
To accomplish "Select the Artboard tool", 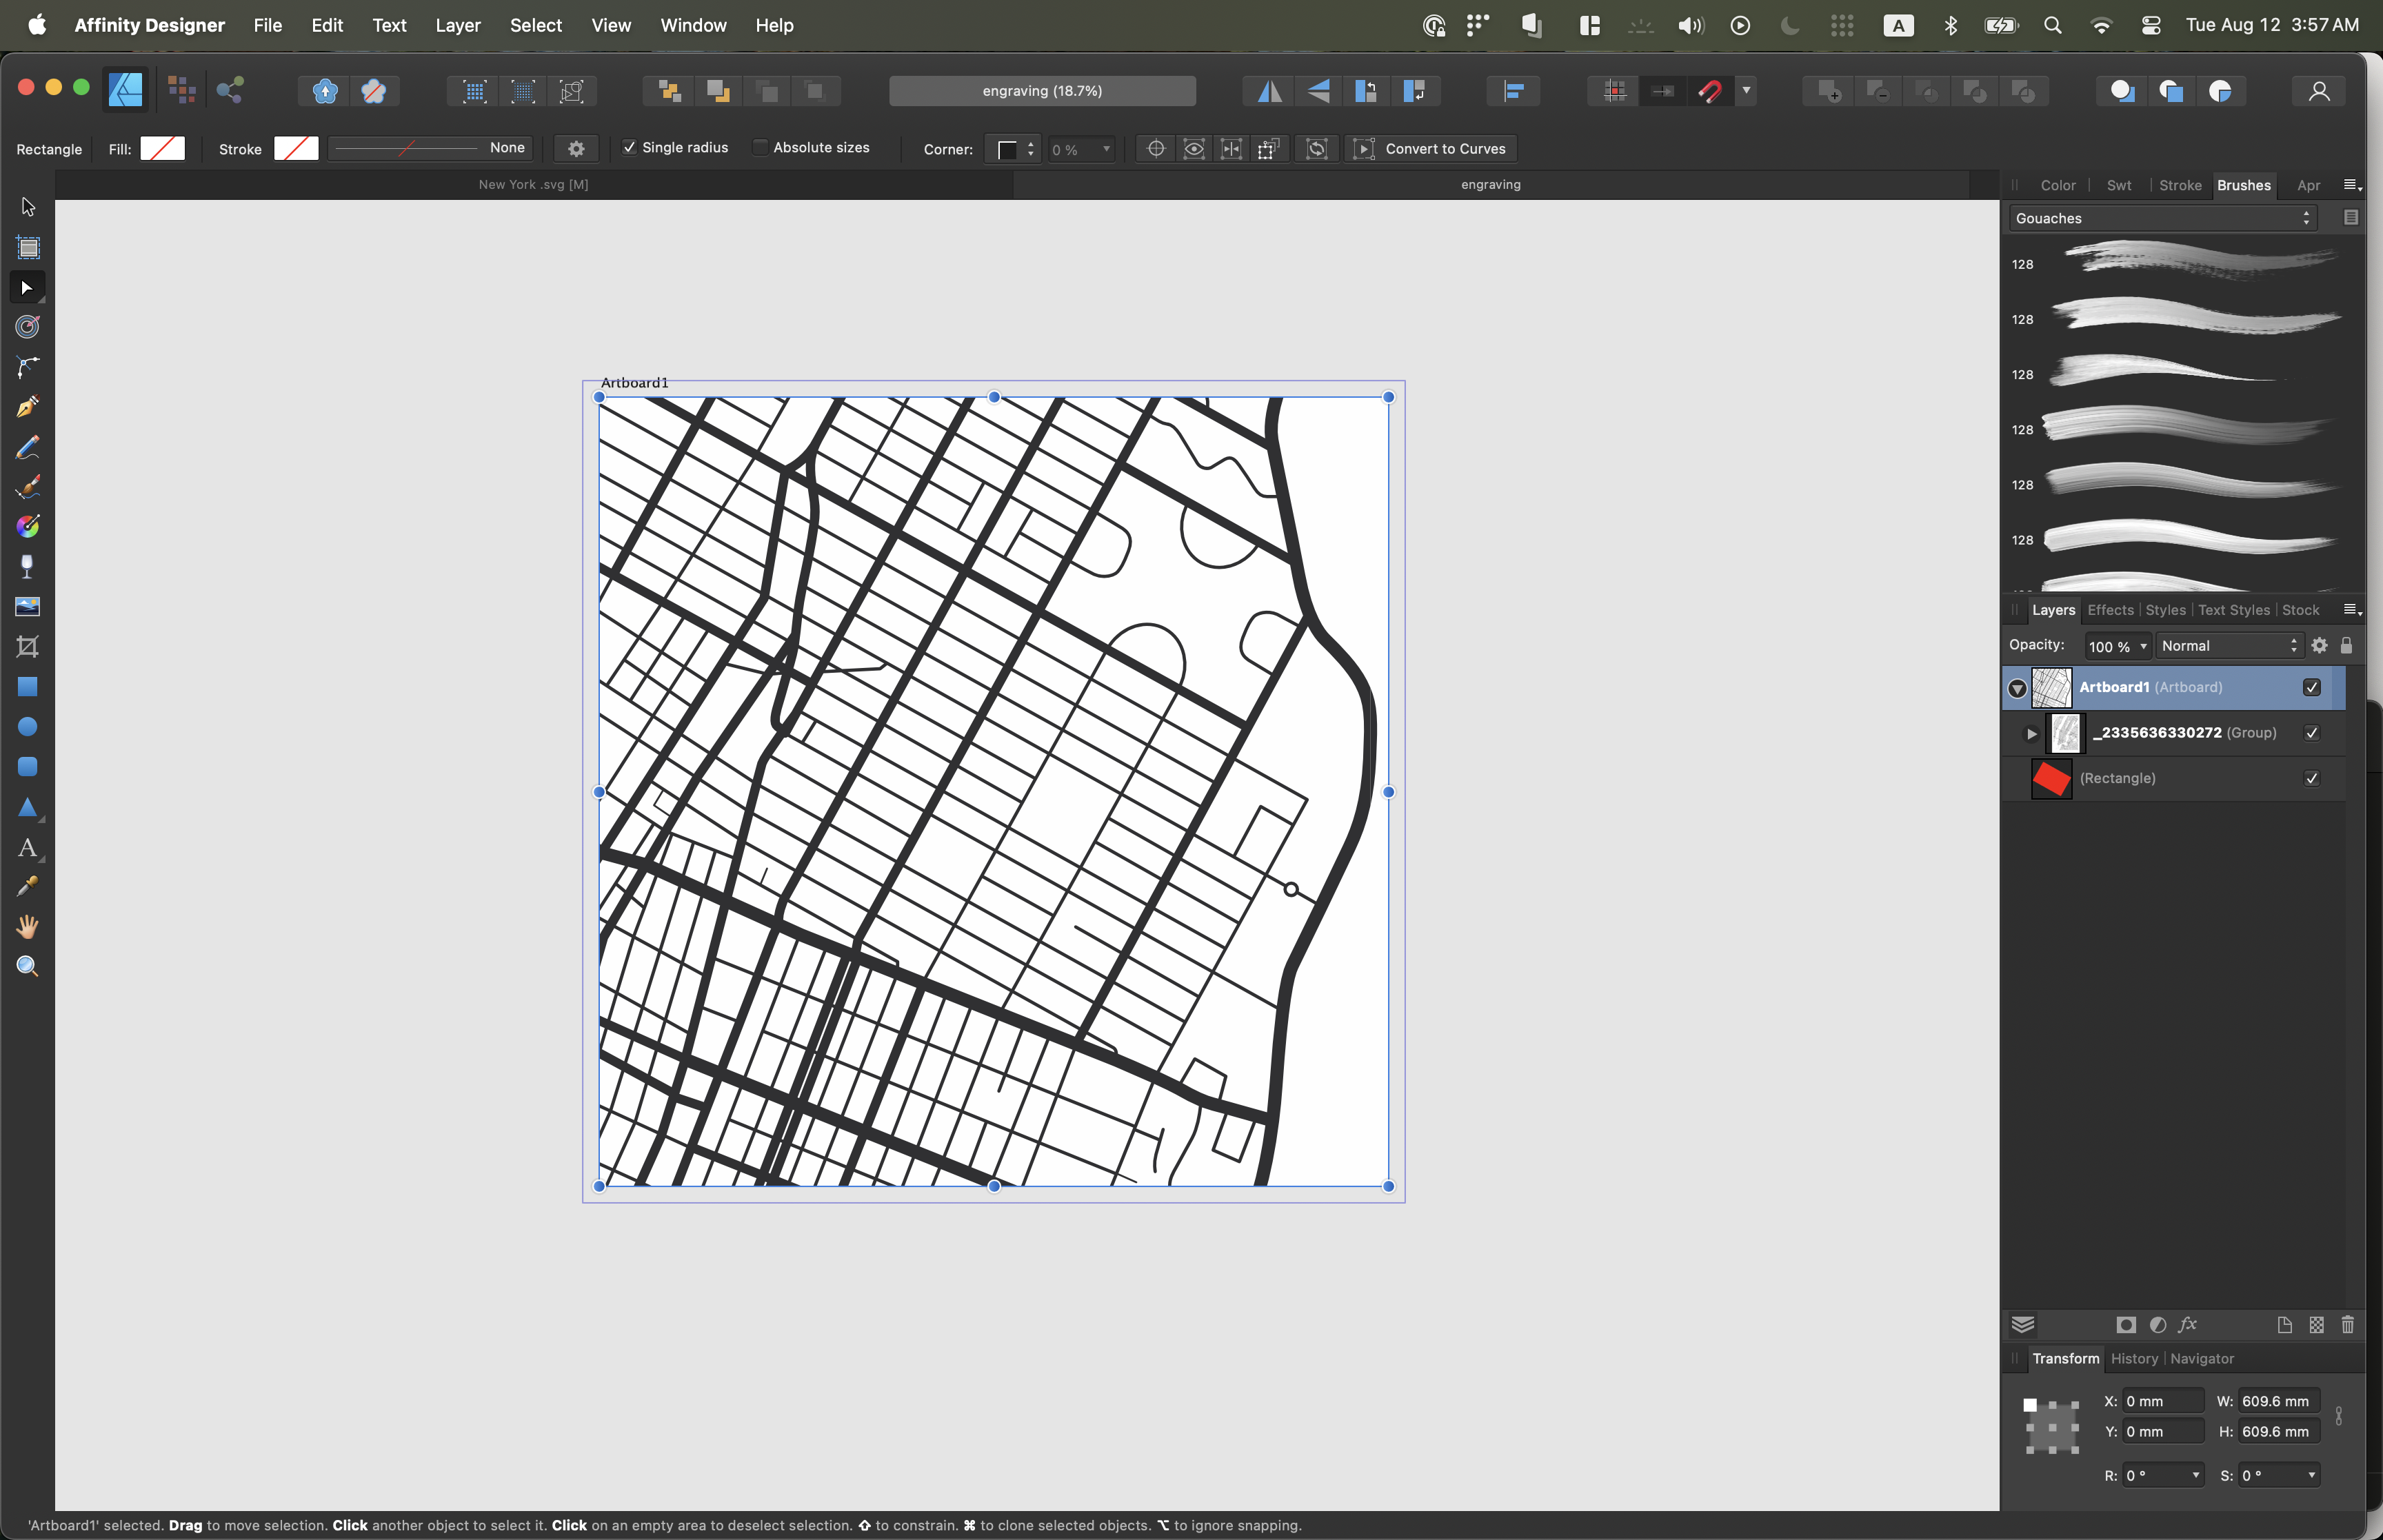I will (x=28, y=248).
